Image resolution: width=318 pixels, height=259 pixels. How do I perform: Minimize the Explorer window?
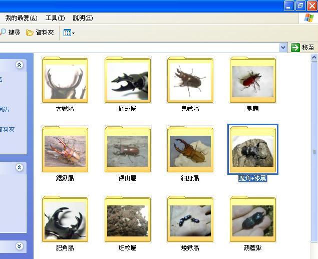(x=289, y=6)
